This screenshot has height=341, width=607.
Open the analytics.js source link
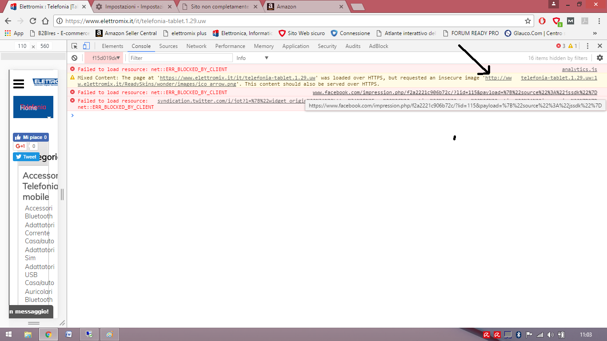(579, 69)
